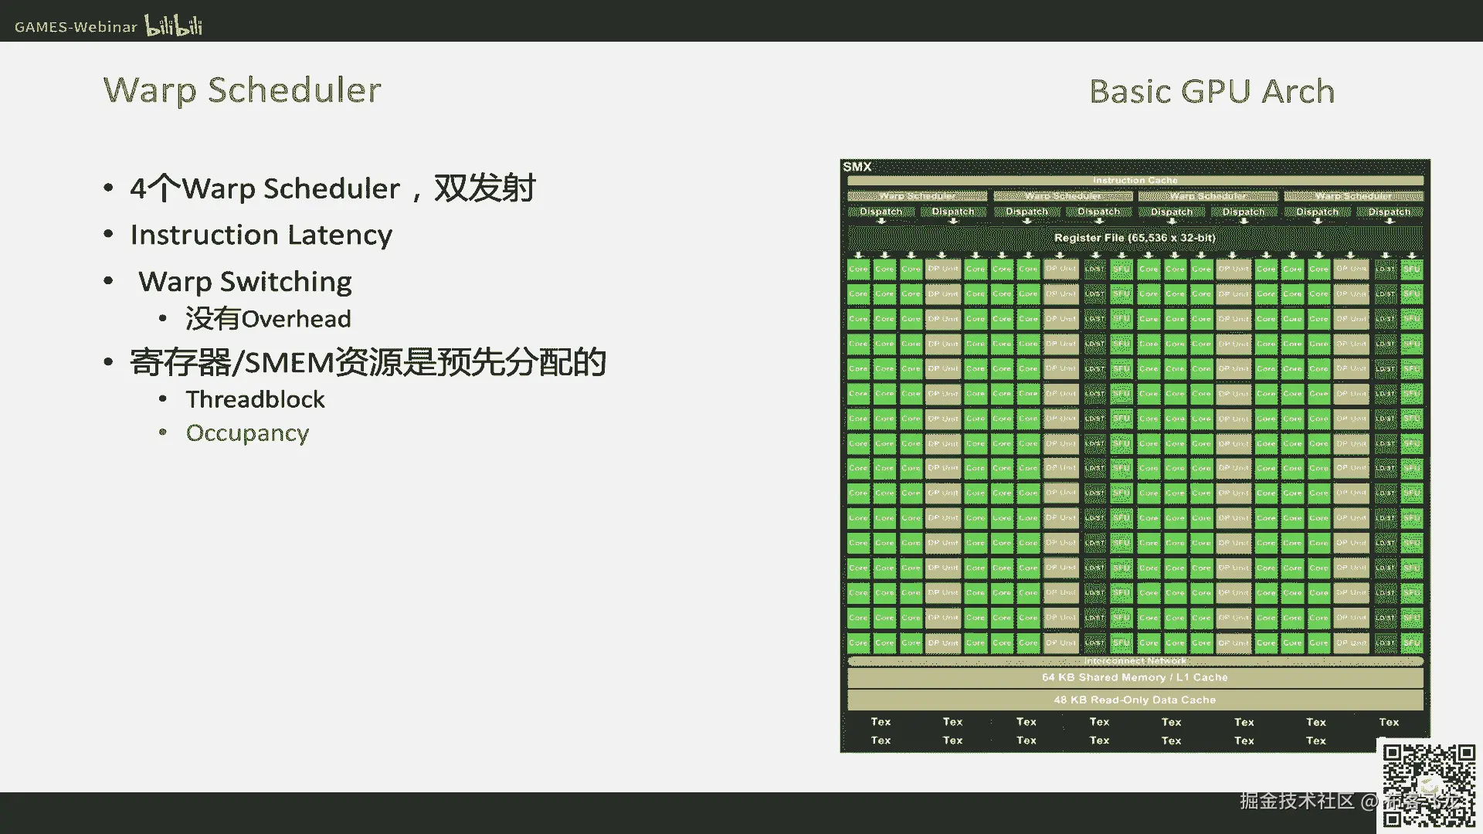The width and height of the screenshot is (1483, 834).
Task: Click the Instruction Latency bullet
Action: [261, 234]
